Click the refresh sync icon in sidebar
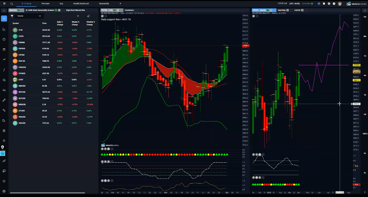 coord(4,141)
